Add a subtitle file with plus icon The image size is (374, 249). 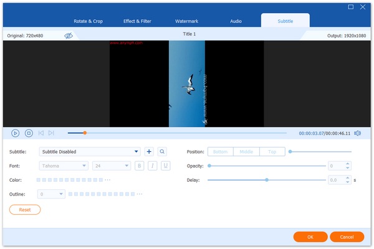coord(149,151)
